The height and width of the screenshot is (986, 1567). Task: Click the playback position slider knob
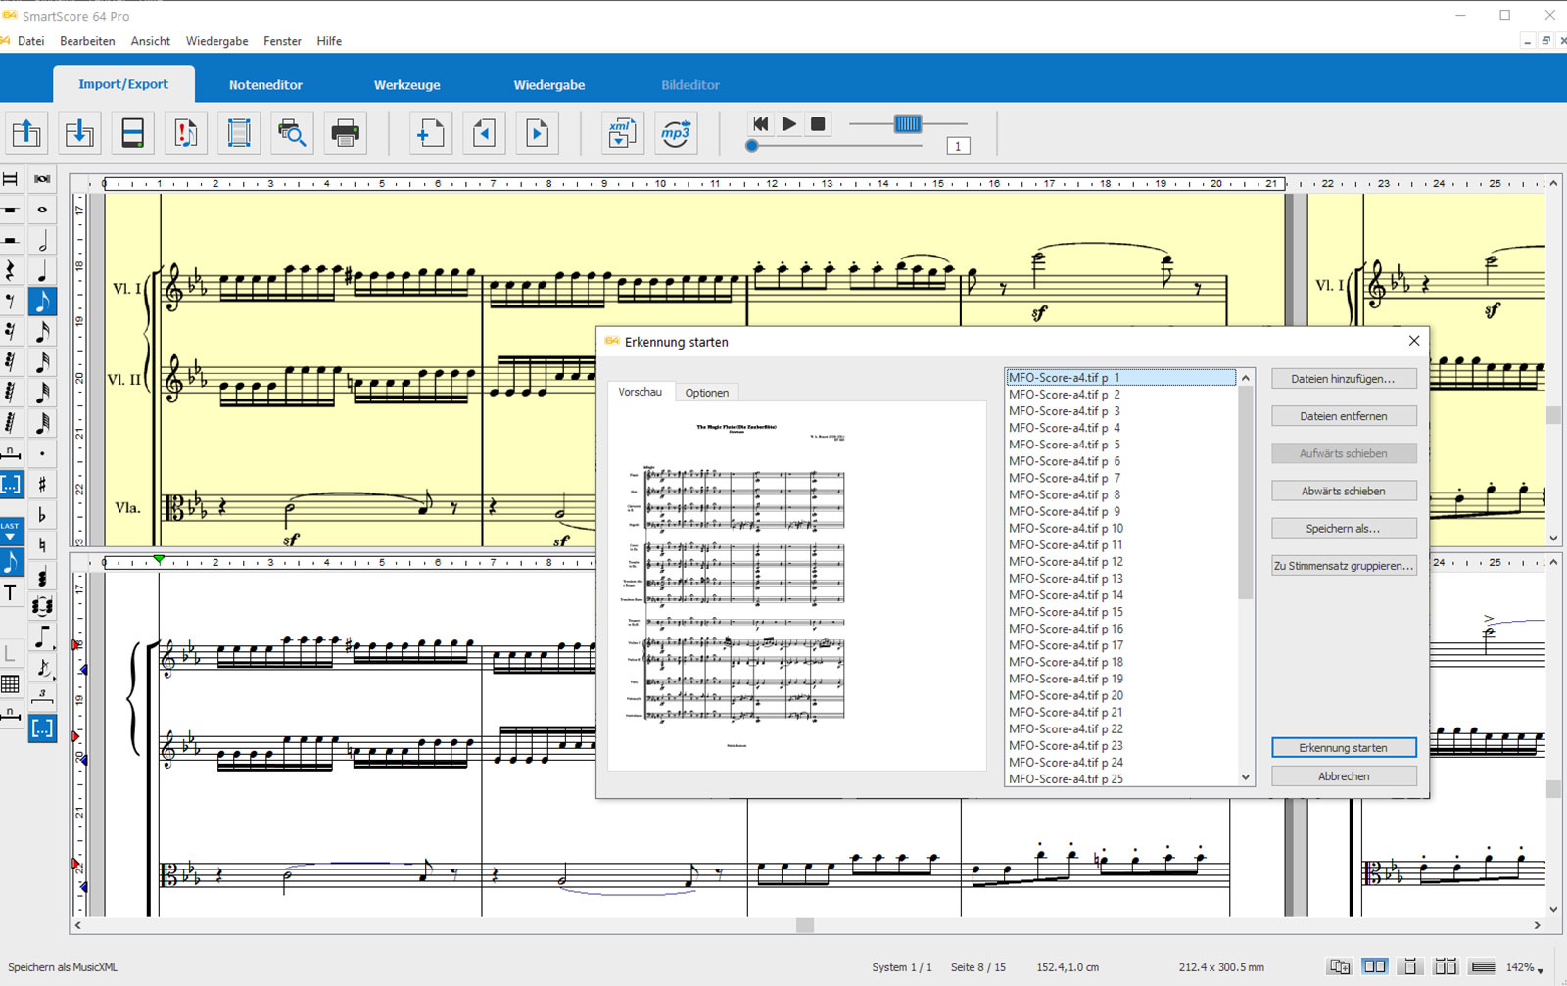click(x=752, y=146)
